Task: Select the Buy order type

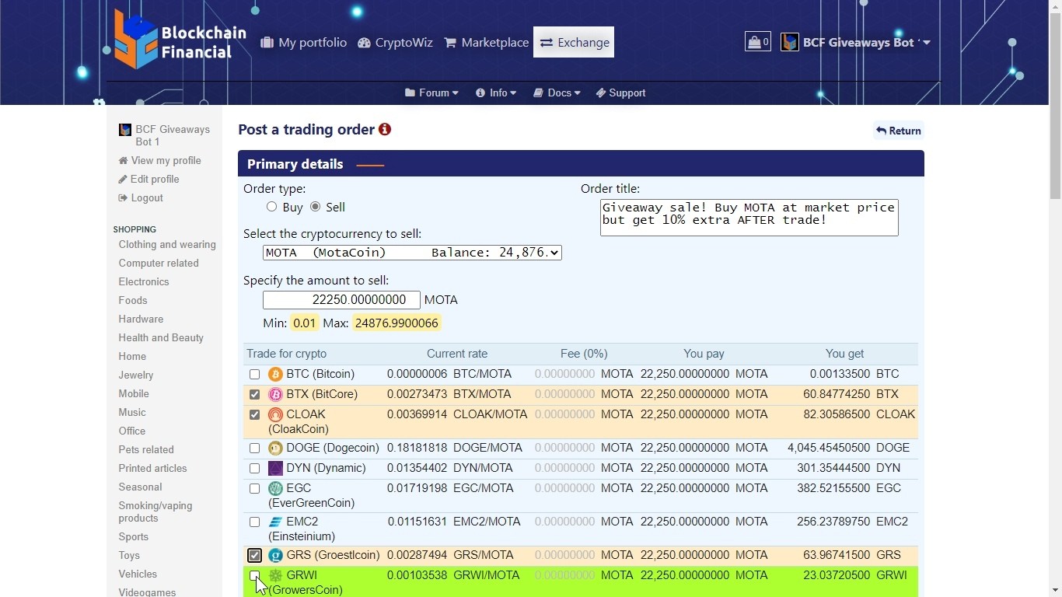Action: click(271, 207)
